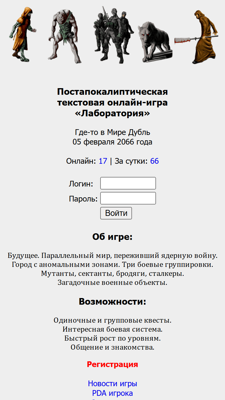Click the «Лаборатория» game title heading

(112, 114)
